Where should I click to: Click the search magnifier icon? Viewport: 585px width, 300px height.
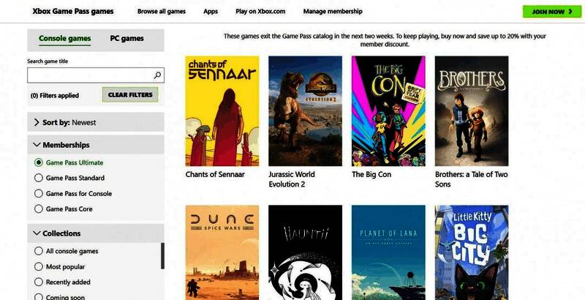pyautogui.click(x=157, y=75)
